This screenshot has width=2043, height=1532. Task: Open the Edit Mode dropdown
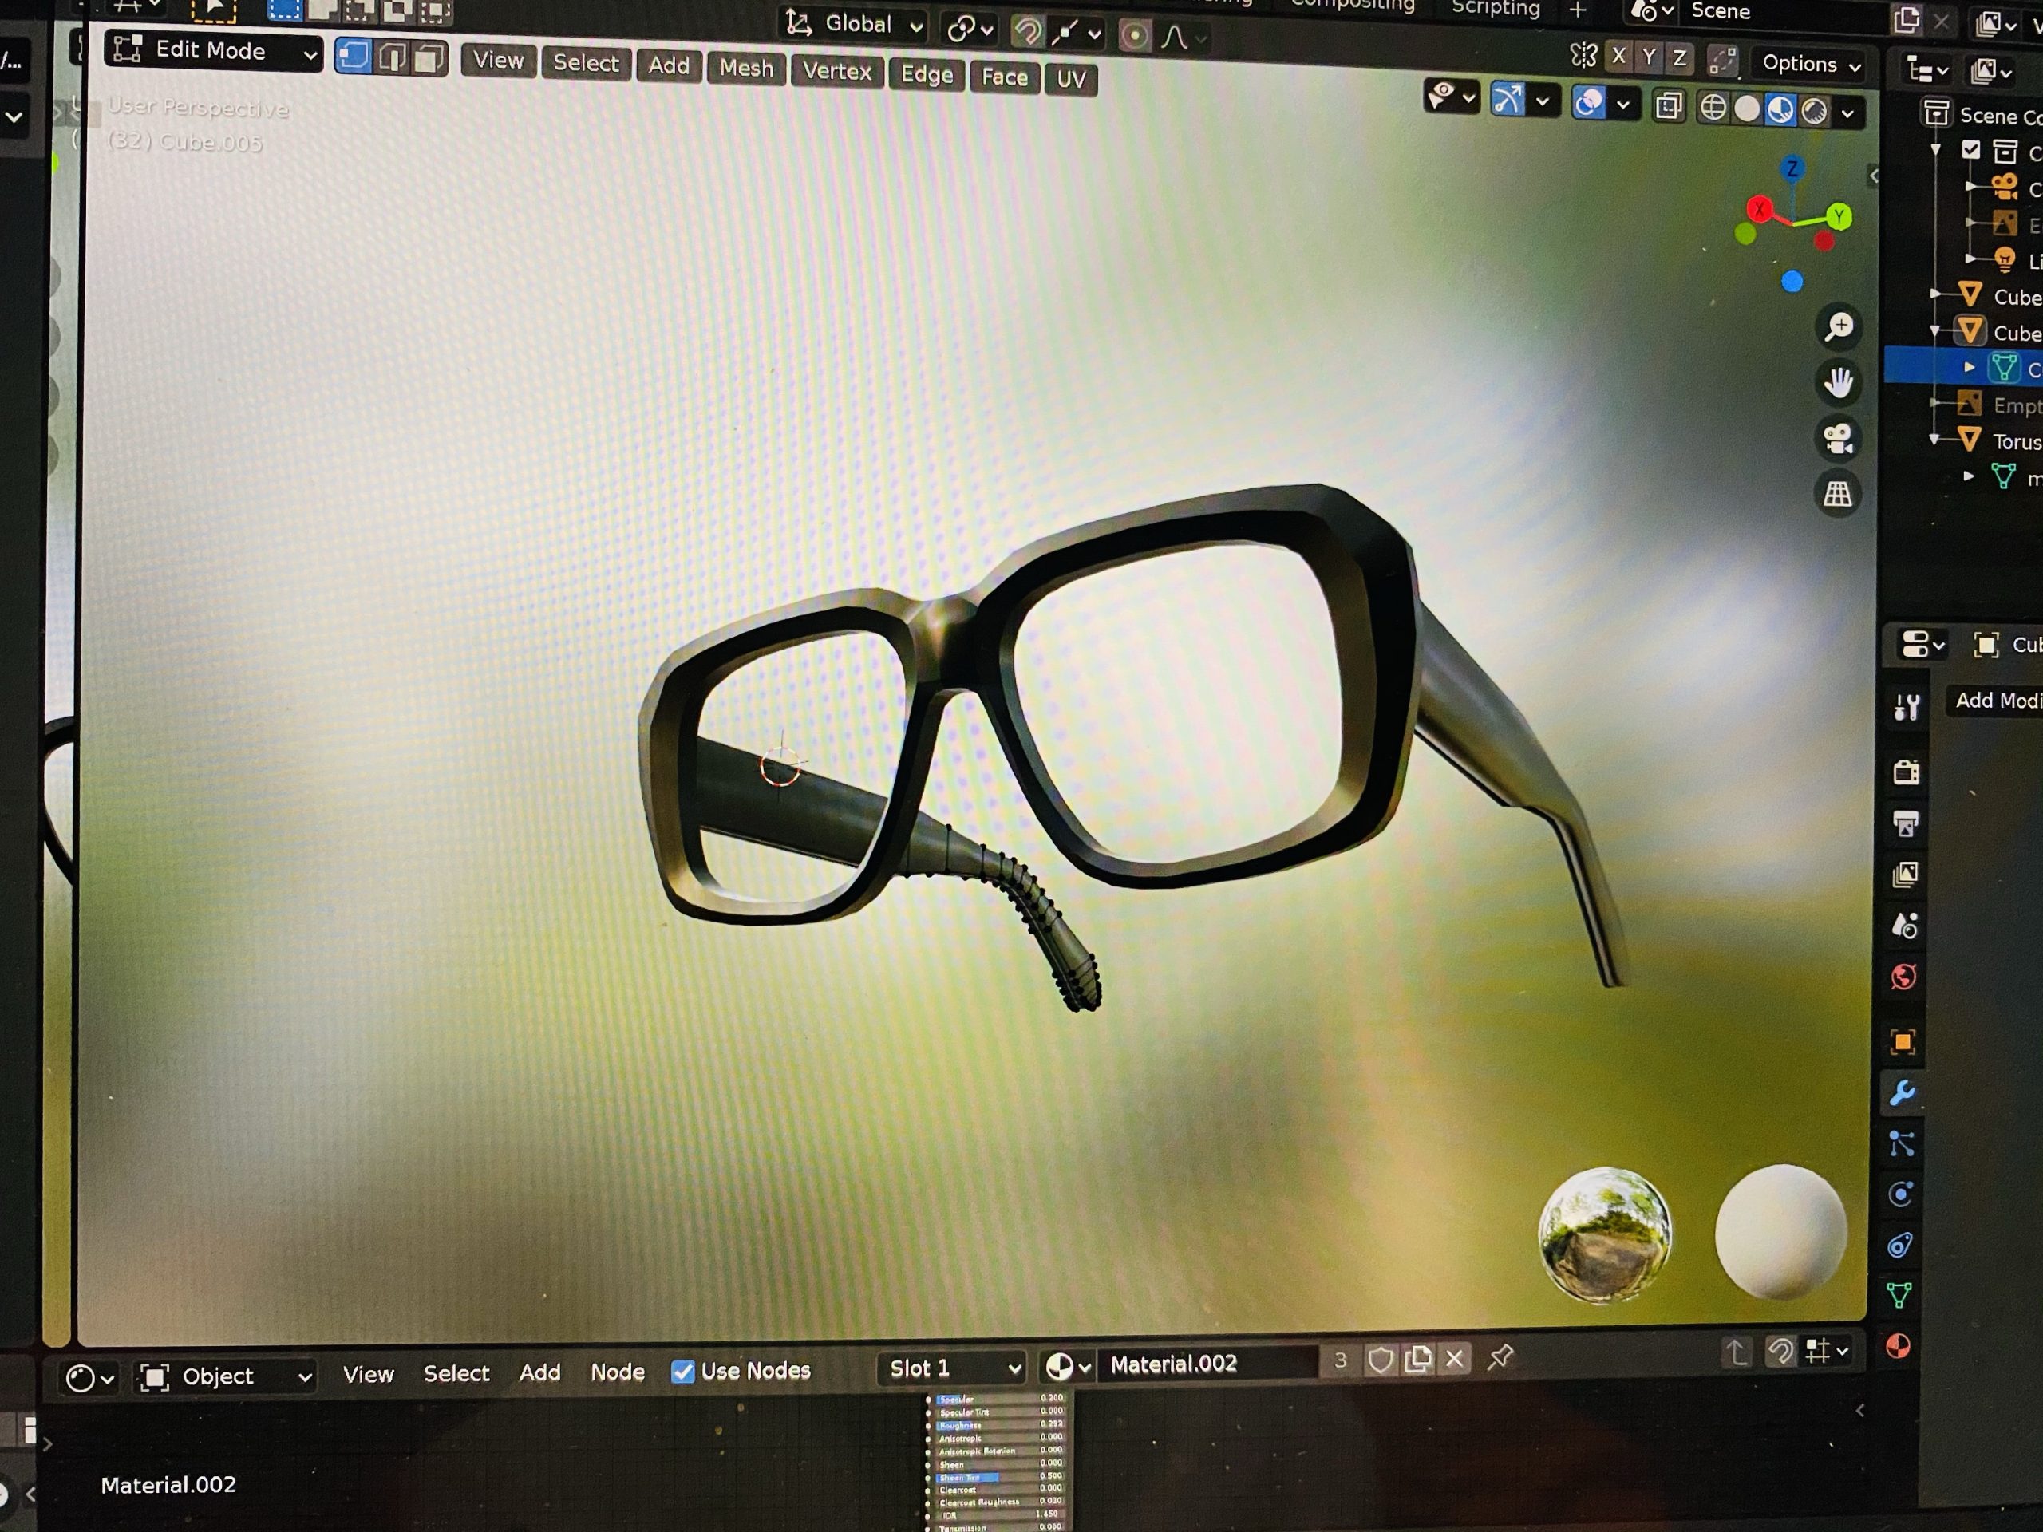tap(214, 52)
